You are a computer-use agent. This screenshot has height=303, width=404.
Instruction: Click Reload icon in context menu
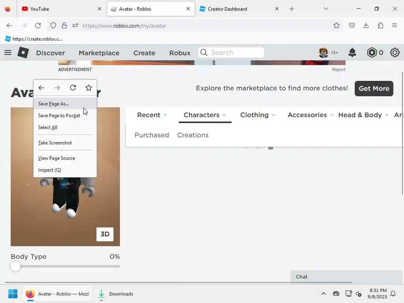(x=73, y=88)
